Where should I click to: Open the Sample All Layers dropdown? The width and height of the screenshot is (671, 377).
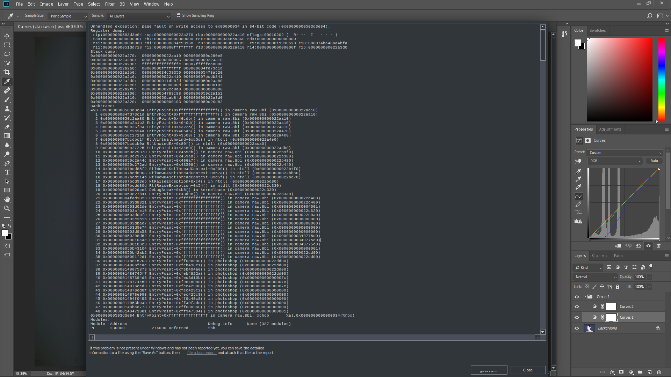pyautogui.click(x=139, y=16)
